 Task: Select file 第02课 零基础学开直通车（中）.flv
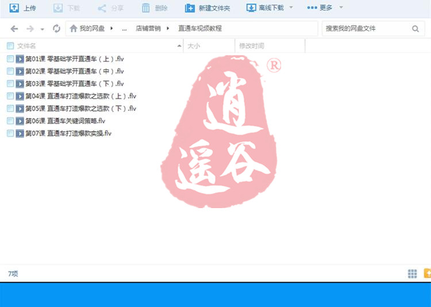[75, 71]
